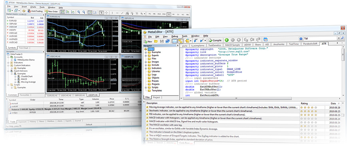Viewport: 347px width, 147px height.
Task: Expand Indicators folder in MetaEditor Navigator
Action: pyautogui.click(x=146, y=68)
